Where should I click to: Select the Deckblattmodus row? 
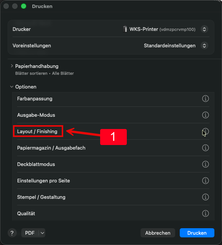click(x=113, y=164)
